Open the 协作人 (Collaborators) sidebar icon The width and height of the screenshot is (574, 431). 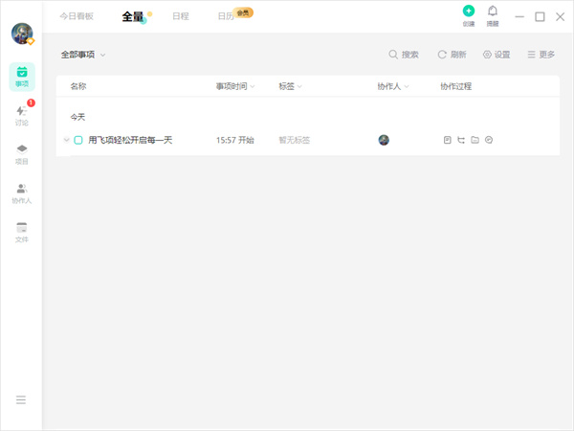point(21,193)
